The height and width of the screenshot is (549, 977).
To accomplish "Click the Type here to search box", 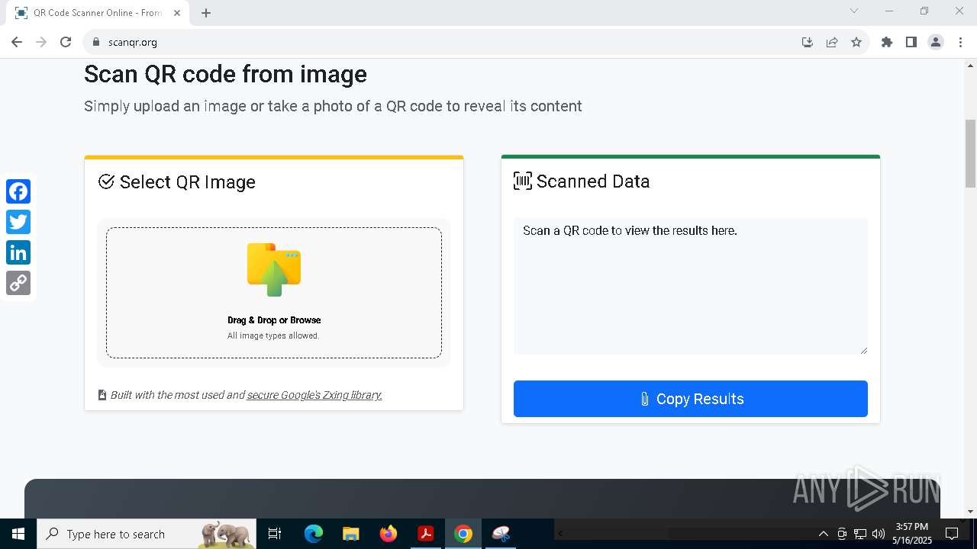I will (x=147, y=534).
